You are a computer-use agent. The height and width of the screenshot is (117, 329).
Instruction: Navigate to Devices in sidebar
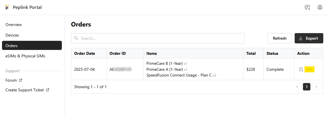click(12, 35)
